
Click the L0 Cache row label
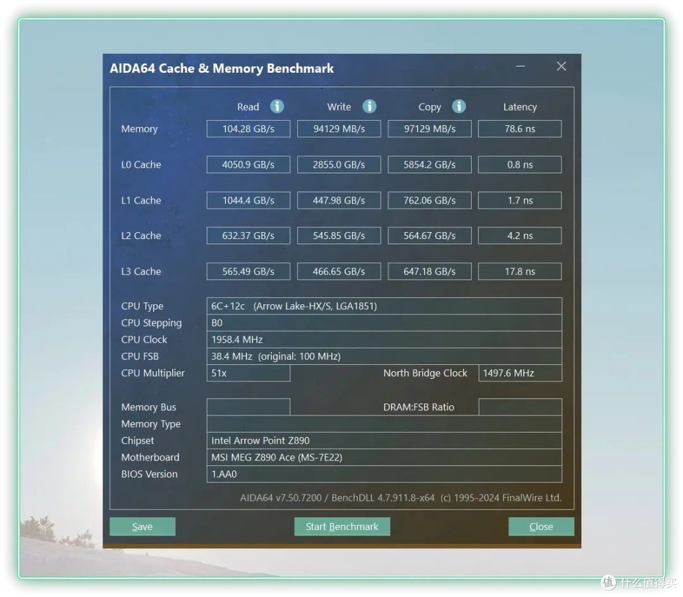[141, 164]
